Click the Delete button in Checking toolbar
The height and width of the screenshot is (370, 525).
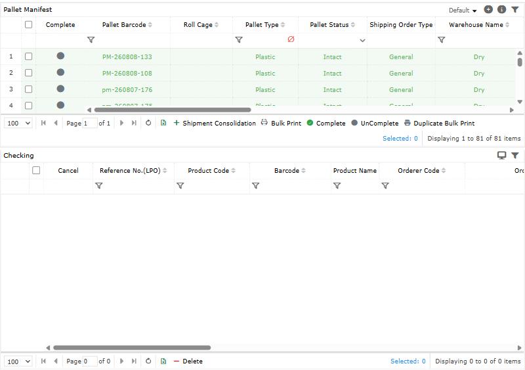point(188,361)
